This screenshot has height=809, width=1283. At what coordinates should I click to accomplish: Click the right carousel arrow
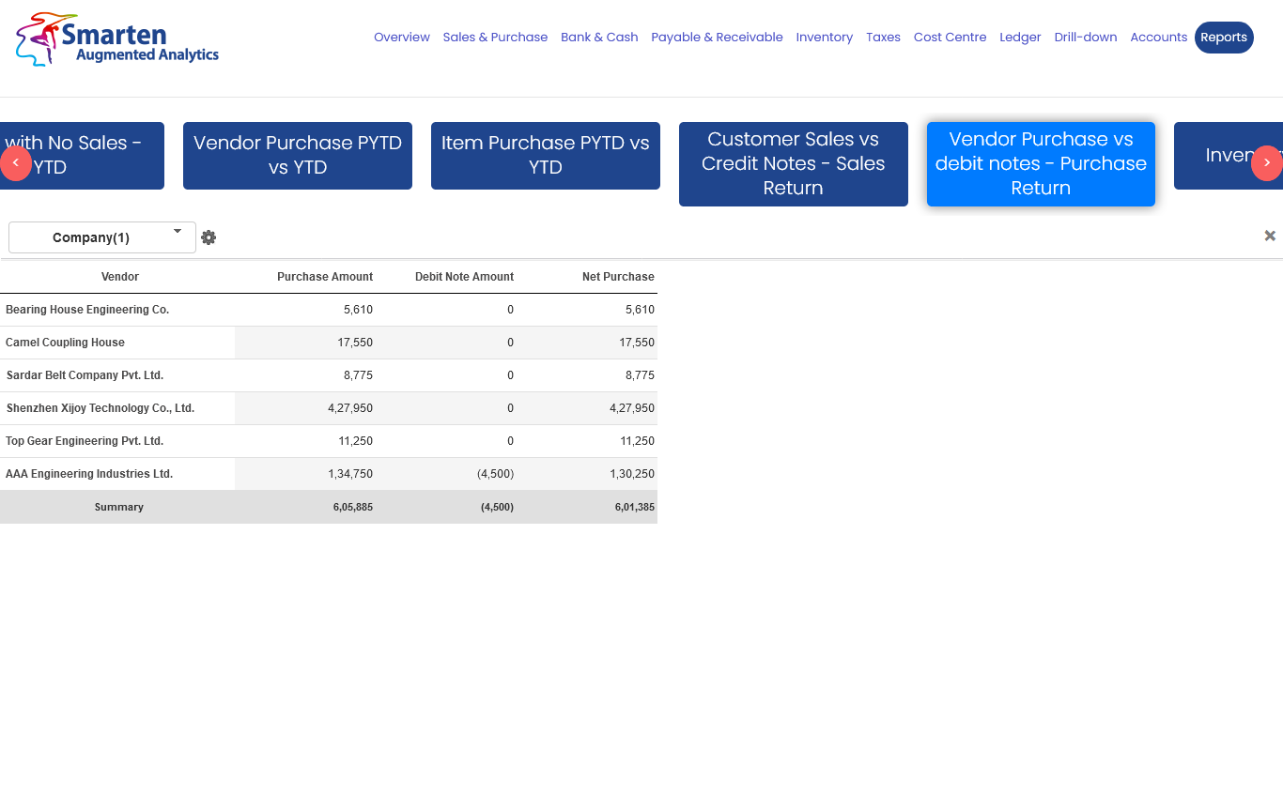1267,163
